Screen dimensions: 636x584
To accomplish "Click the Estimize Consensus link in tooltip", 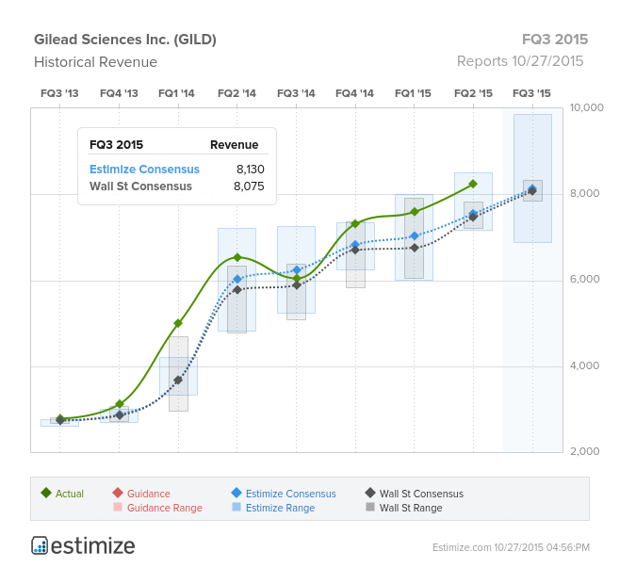I will click(144, 170).
